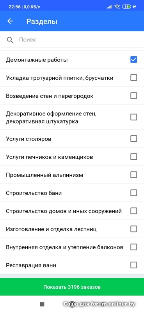Enable the Услуги столяров checkbox
The height and width of the screenshot is (313, 144).
point(133,139)
